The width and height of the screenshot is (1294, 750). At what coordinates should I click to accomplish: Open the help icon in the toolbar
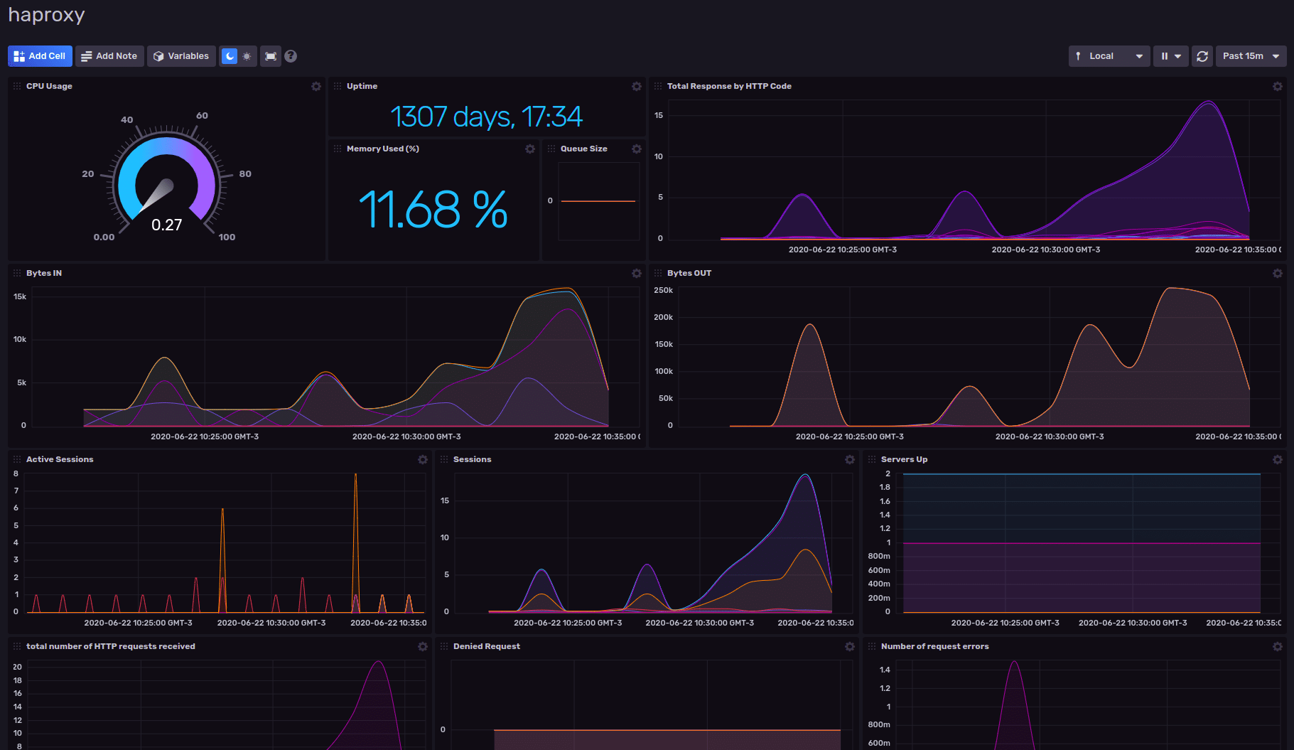291,55
